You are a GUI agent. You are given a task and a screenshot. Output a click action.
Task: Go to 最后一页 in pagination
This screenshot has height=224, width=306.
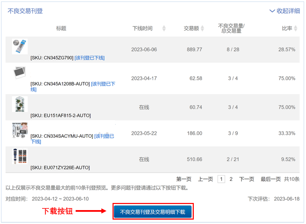coord(271,179)
